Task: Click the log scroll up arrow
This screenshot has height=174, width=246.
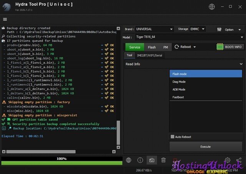Action: tap(118, 28)
